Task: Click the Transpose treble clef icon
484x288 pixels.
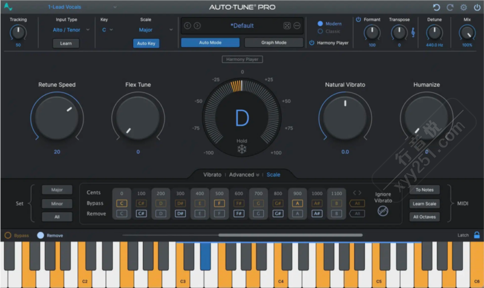Action: pos(413,33)
